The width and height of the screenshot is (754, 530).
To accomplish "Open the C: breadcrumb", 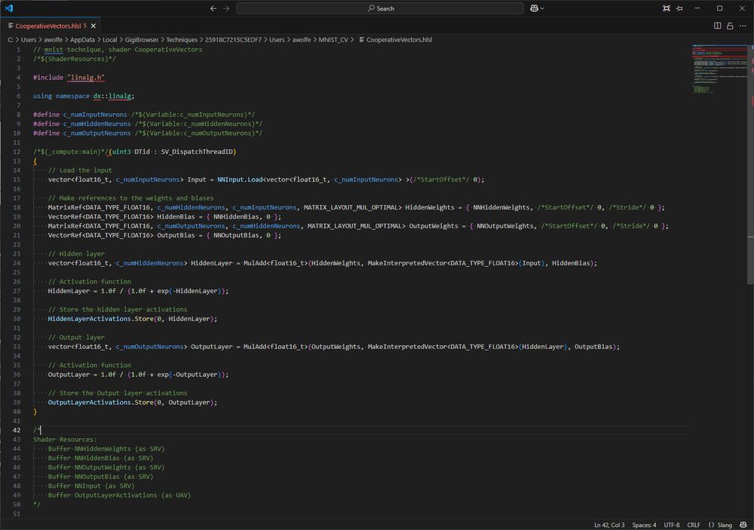I will 10,39.
